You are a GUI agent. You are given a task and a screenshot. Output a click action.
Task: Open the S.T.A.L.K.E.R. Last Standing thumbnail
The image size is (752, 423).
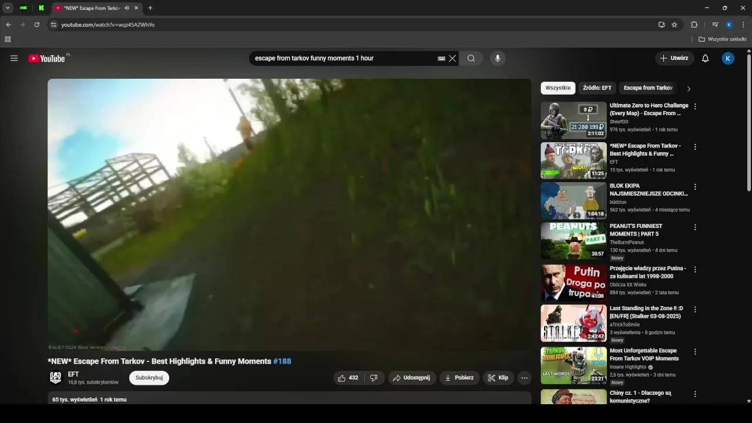(x=573, y=323)
